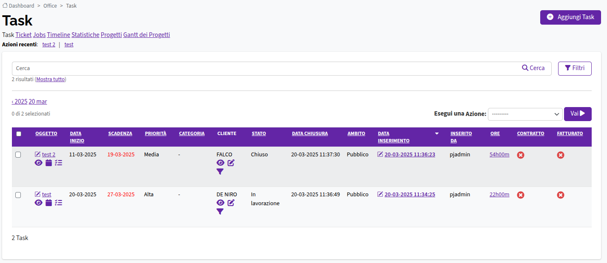The height and width of the screenshot is (263, 607).
Task: Click the sort arrow in the Data Inserimento header
Action: (437, 133)
